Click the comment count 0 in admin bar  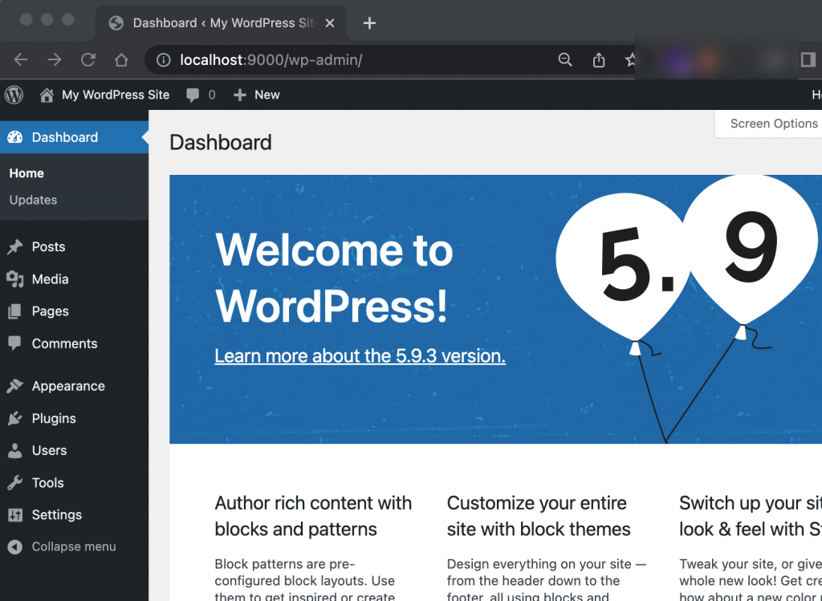[x=212, y=95]
